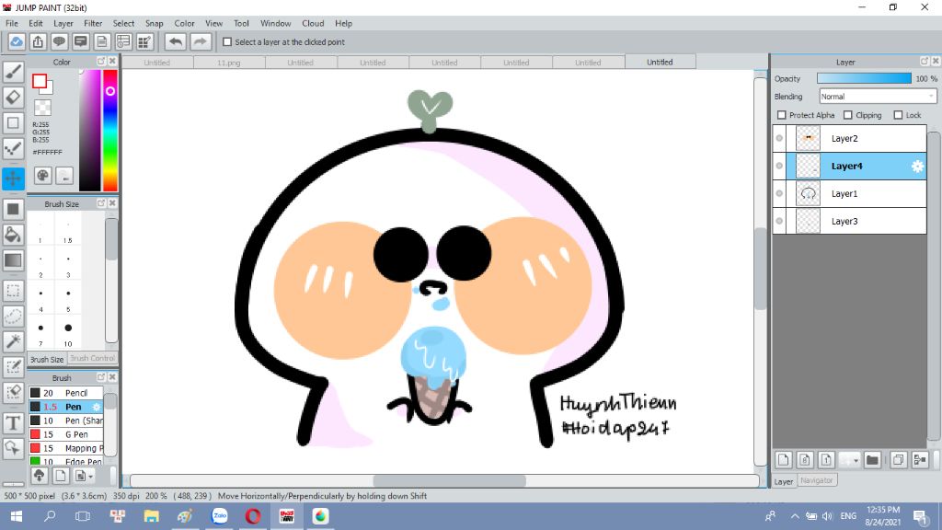Open the color palette icon in Color panel
Viewport: 942px width, 530px height.
coord(42,176)
